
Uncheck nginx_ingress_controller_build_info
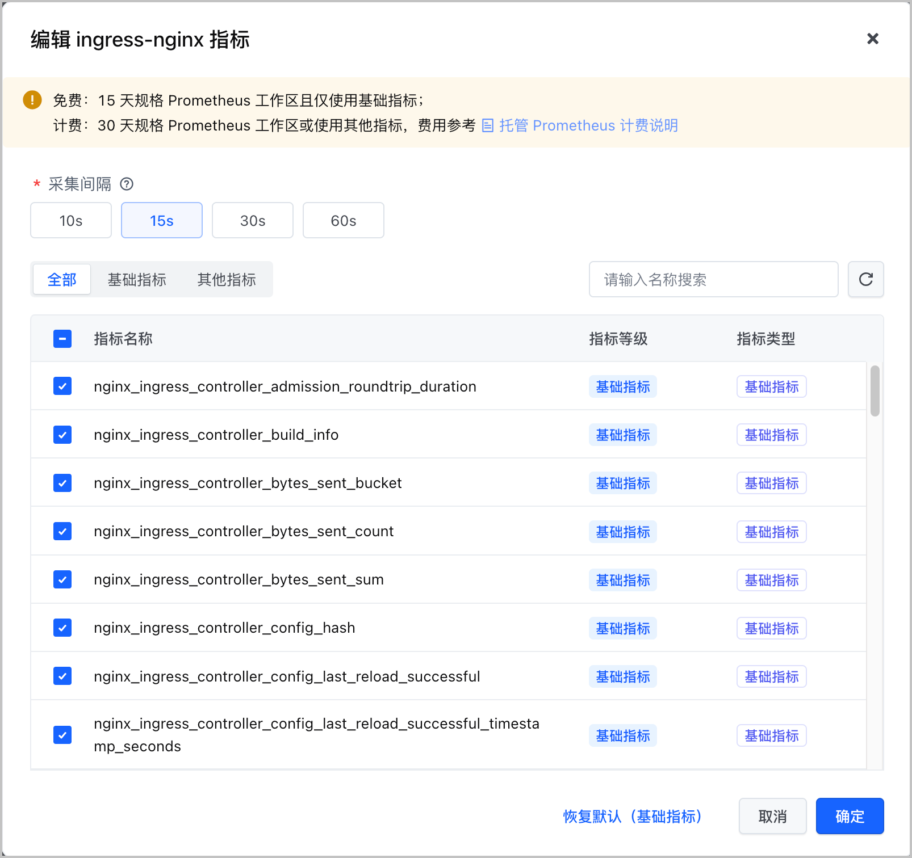[62, 435]
